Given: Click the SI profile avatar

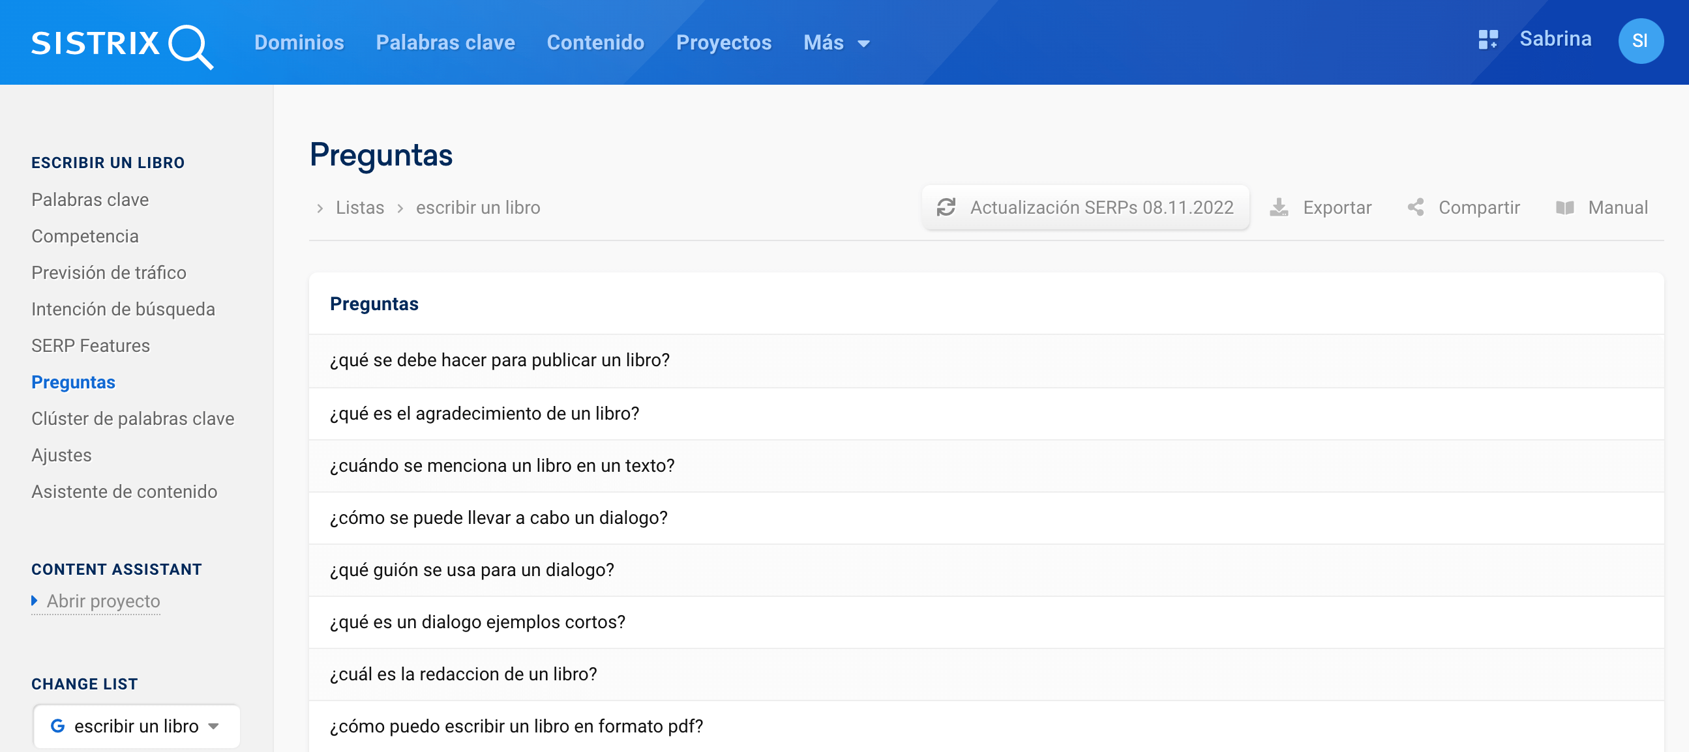Looking at the screenshot, I should (x=1640, y=41).
